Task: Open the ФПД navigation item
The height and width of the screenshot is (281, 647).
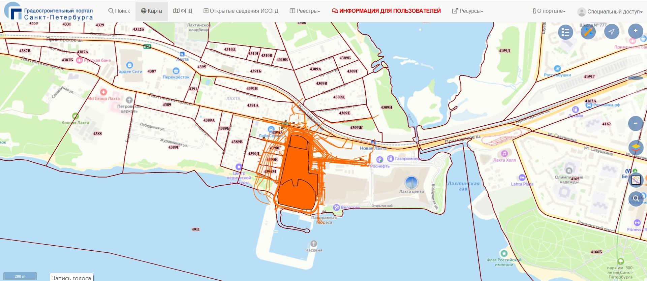Action: [183, 11]
